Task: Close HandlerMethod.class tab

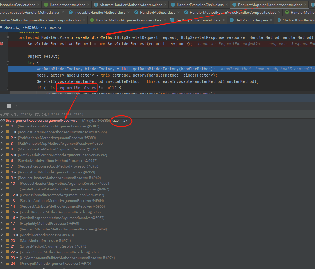Action: pyautogui.click(x=178, y=13)
